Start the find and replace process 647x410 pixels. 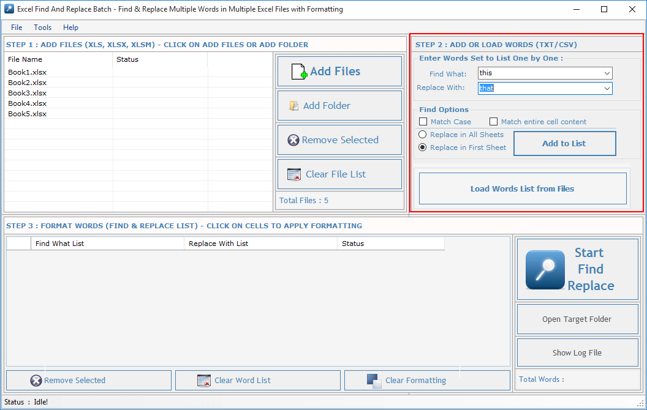577,269
